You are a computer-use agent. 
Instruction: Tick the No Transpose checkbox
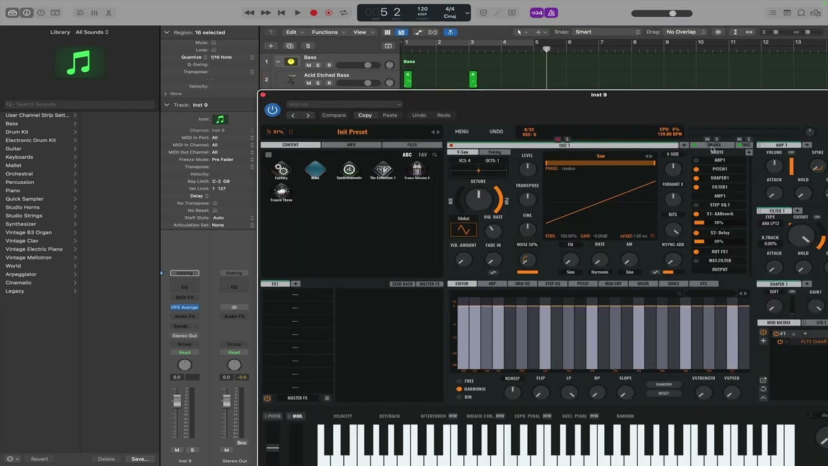coord(215,203)
